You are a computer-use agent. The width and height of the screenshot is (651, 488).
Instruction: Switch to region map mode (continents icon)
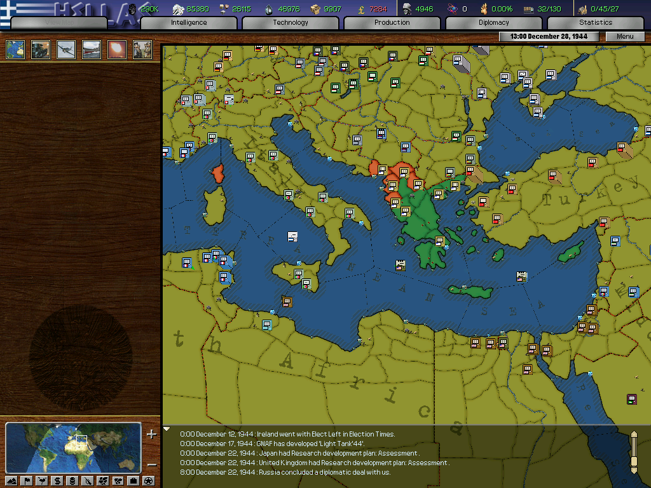click(x=102, y=481)
